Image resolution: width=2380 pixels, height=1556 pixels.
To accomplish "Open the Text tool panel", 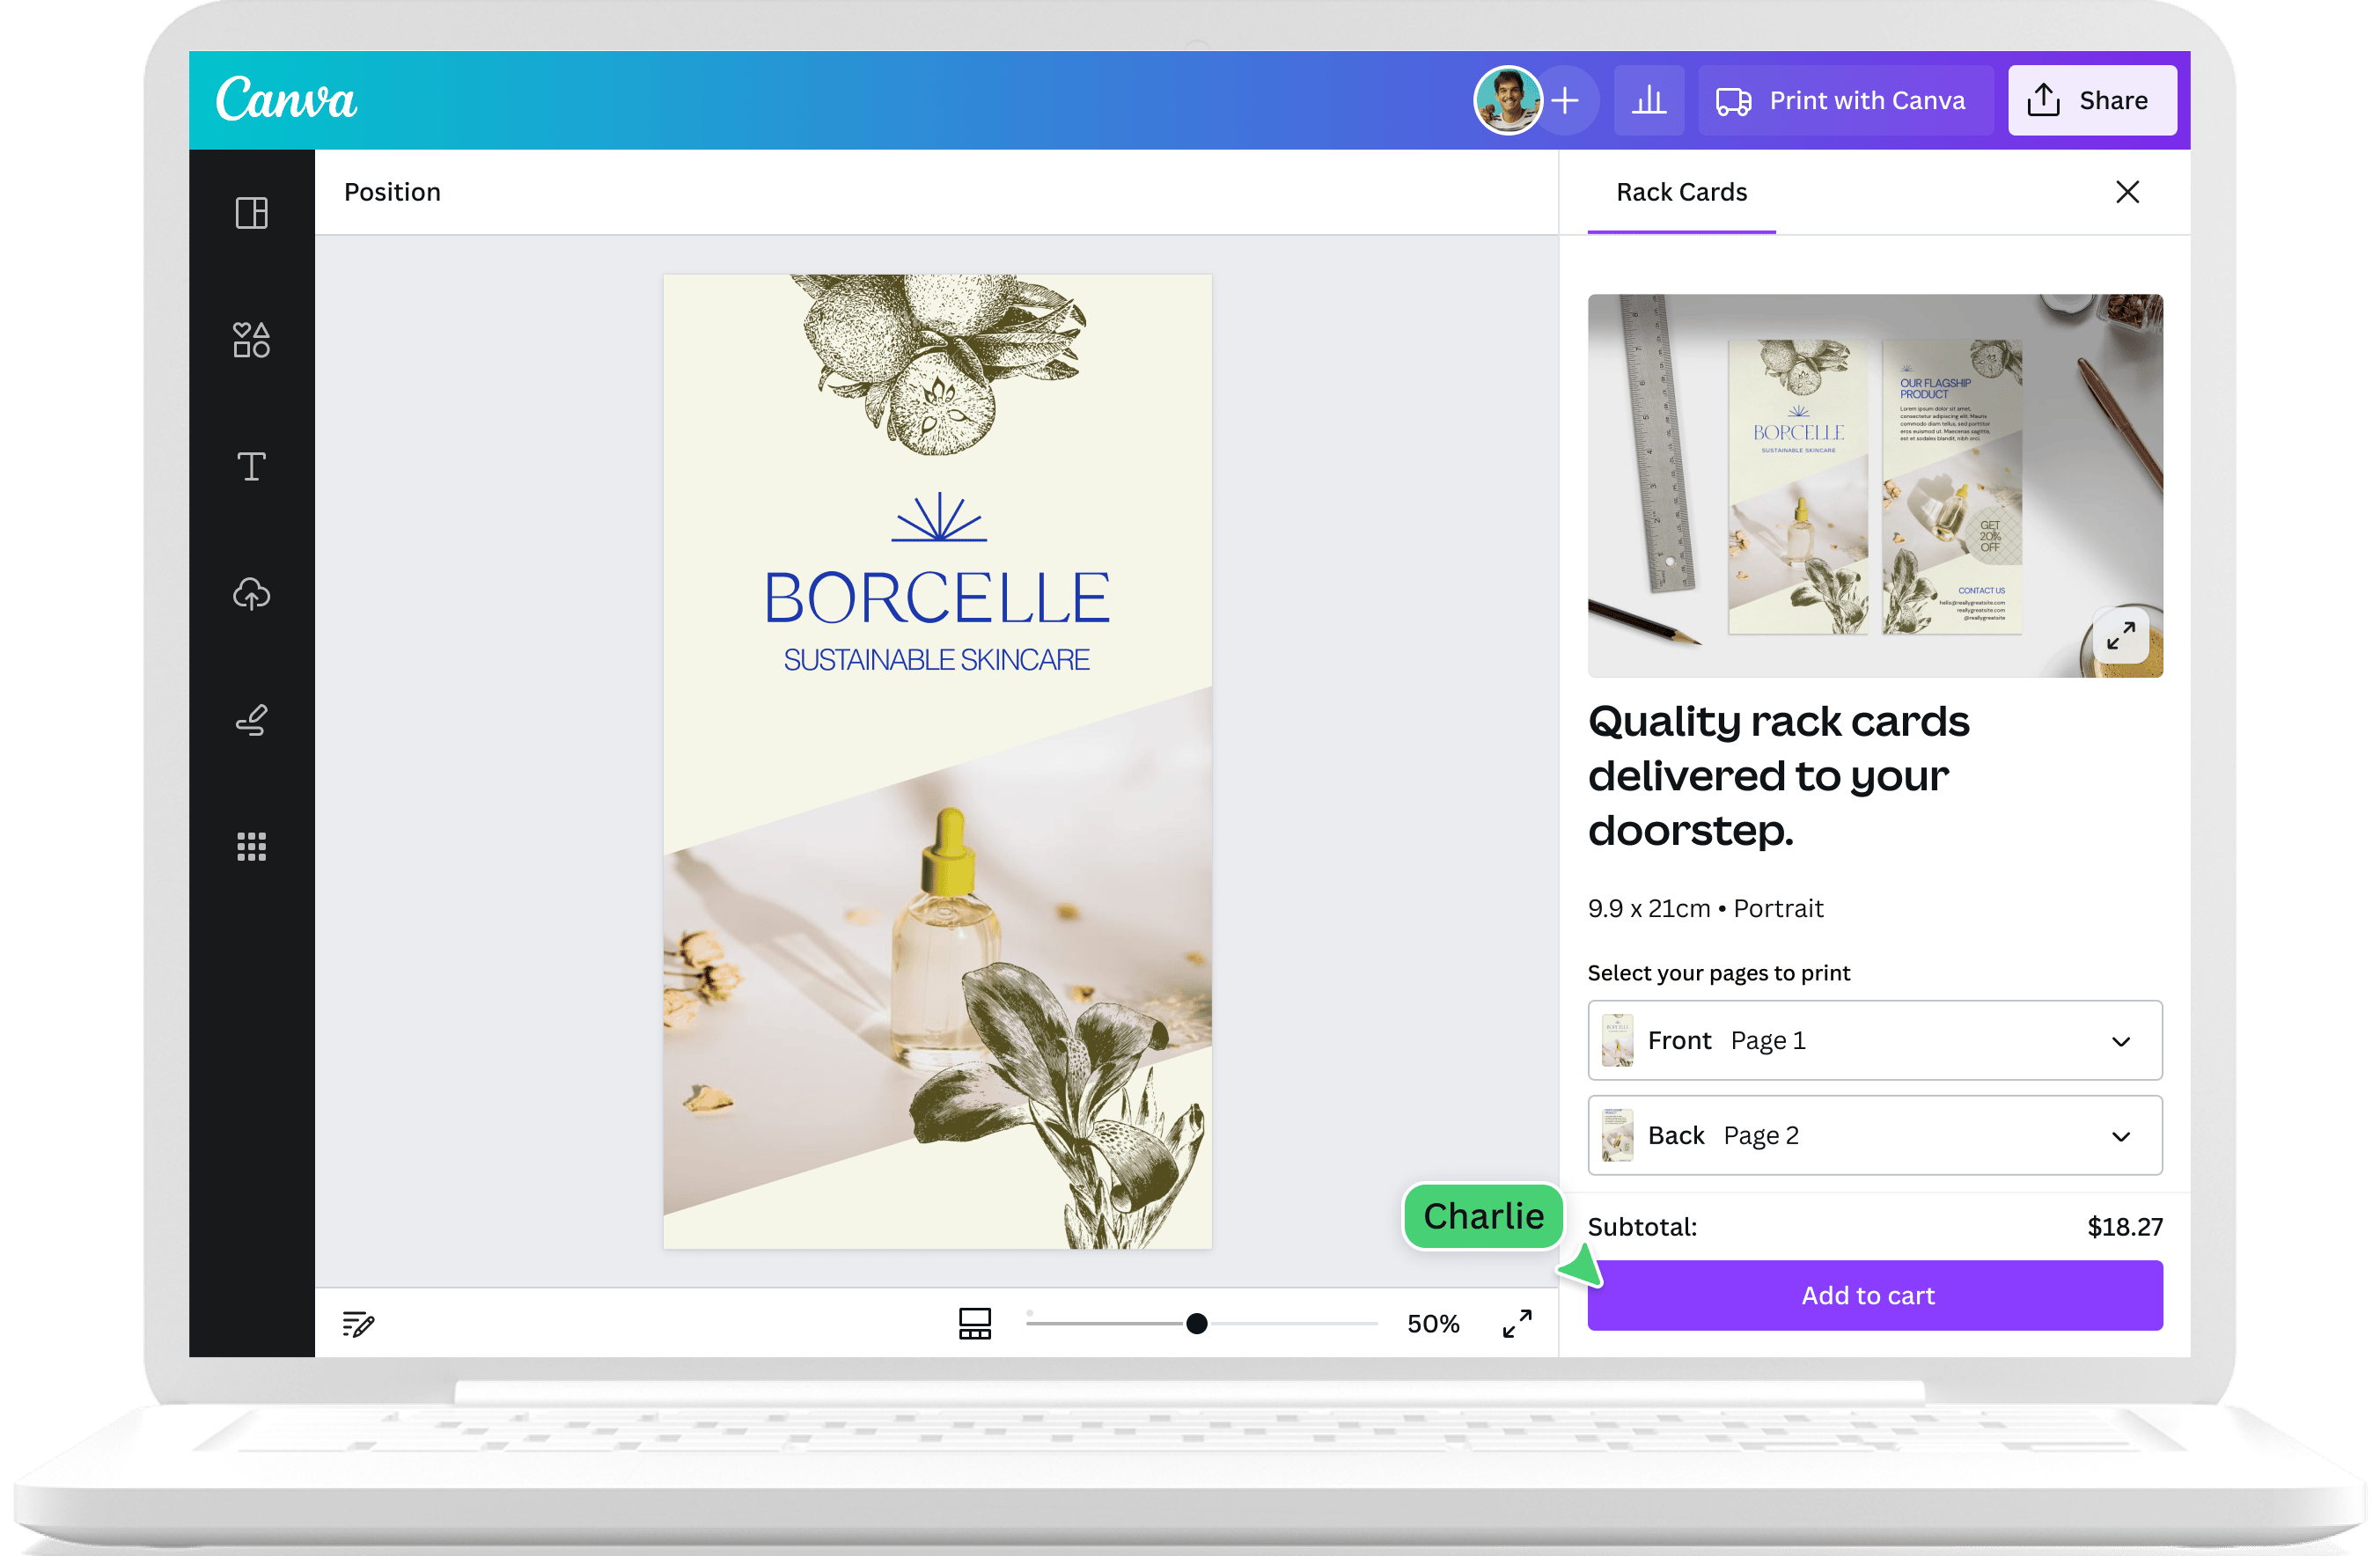I will point(251,465).
